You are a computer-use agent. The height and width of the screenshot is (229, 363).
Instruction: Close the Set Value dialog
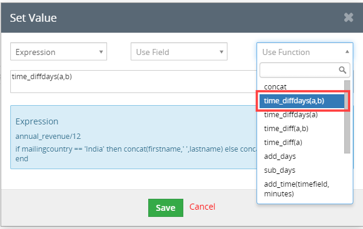(348, 18)
